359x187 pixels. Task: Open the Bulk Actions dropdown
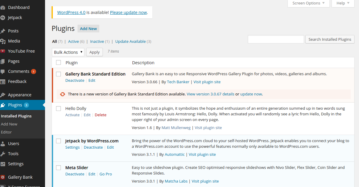[68, 52]
